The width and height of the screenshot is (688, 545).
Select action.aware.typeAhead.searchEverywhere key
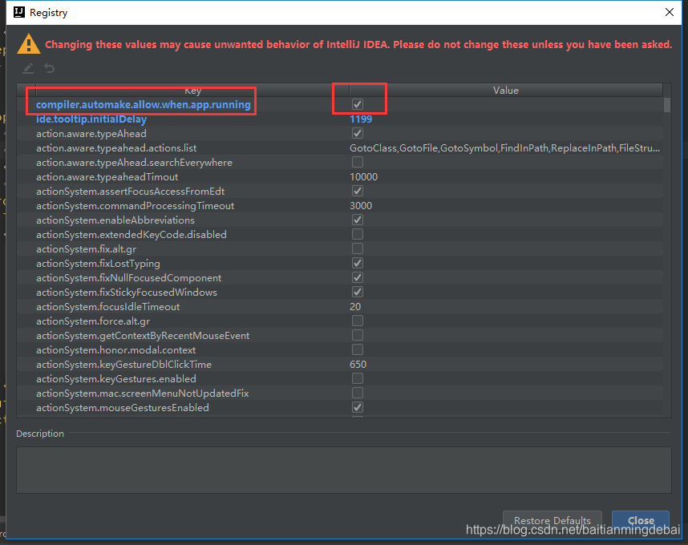134,162
